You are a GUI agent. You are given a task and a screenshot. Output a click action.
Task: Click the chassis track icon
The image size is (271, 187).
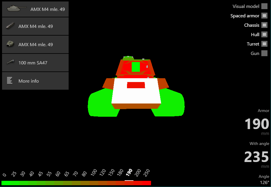click(10, 26)
